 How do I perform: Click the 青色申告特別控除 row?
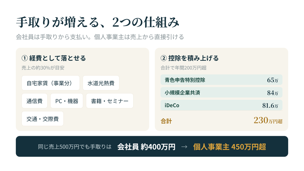pyautogui.click(x=221, y=80)
